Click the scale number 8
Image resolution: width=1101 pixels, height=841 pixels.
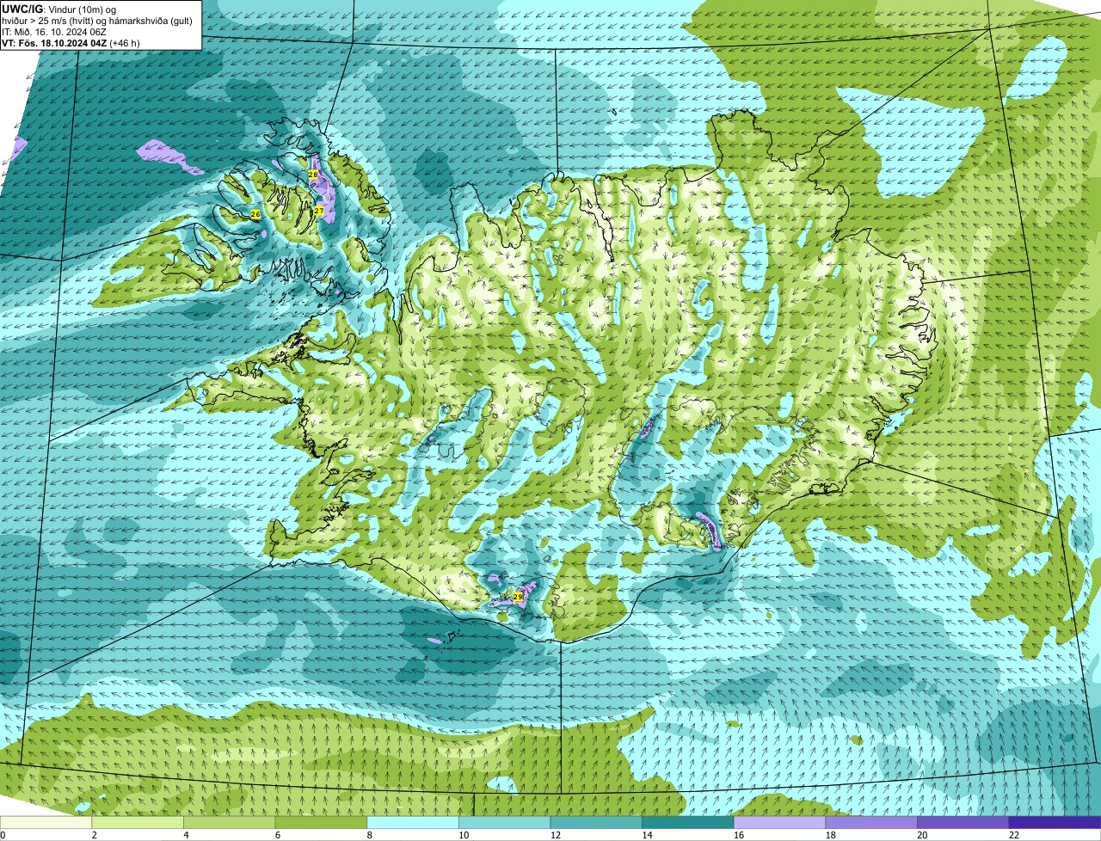click(369, 835)
